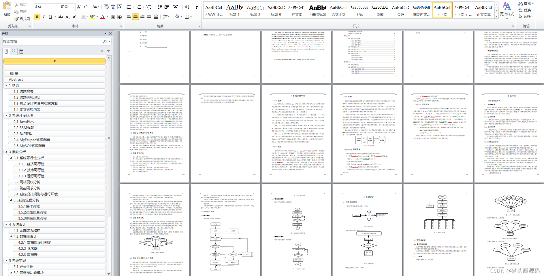Image resolution: width=544 pixels, height=276 pixels.
Task: Click the 搜索文档 search field
Action: (52, 41)
